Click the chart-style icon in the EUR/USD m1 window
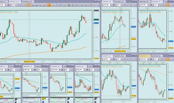The image size is (174, 103). [151, 5]
